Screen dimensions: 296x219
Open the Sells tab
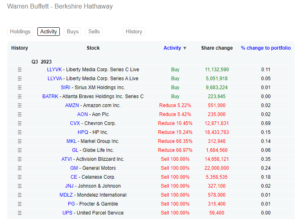tap(94, 32)
